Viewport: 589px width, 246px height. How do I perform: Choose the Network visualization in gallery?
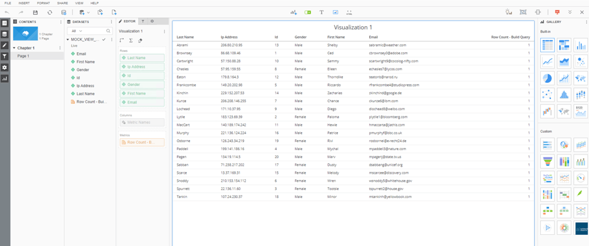coord(547,95)
